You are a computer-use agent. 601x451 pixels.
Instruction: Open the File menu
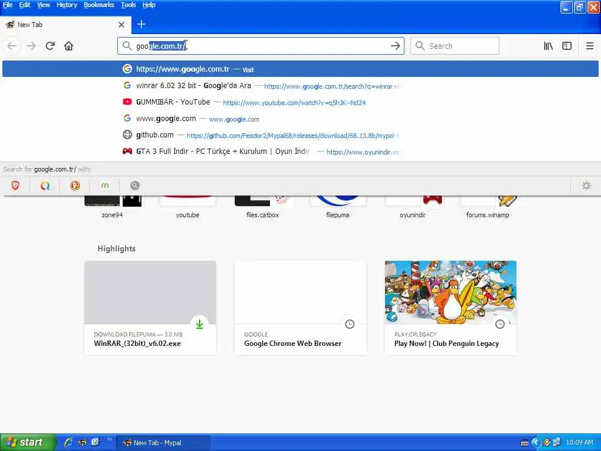[x=8, y=5]
